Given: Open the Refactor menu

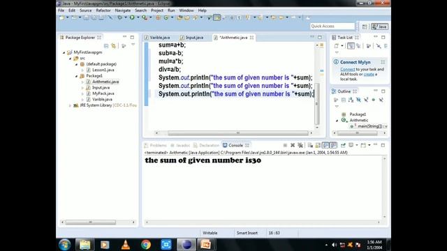Looking at the screenshot, I should pyautogui.click(x=103, y=10).
